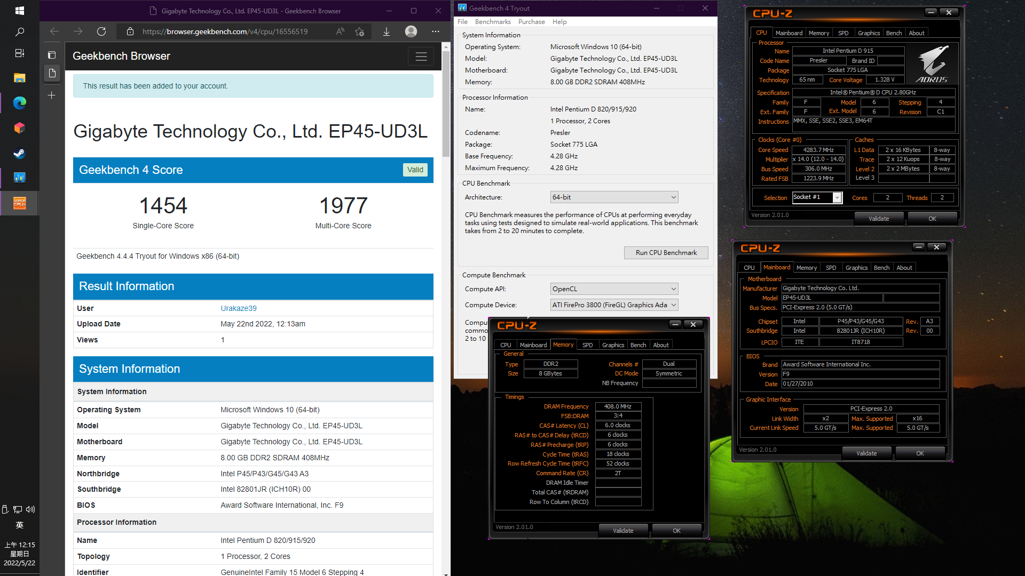The width and height of the screenshot is (1025, 576).
Task: Click Validate in top CPU-Z window
Action: (879, 219)
